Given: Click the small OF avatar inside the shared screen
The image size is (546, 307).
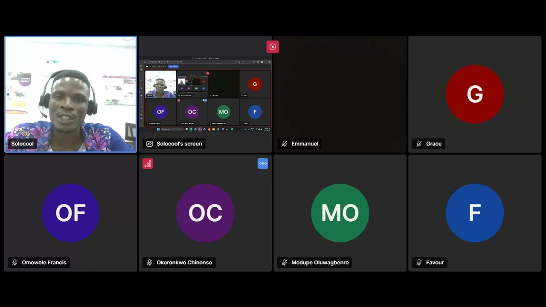Looking at the screenshot, I should tap(160, 112).
